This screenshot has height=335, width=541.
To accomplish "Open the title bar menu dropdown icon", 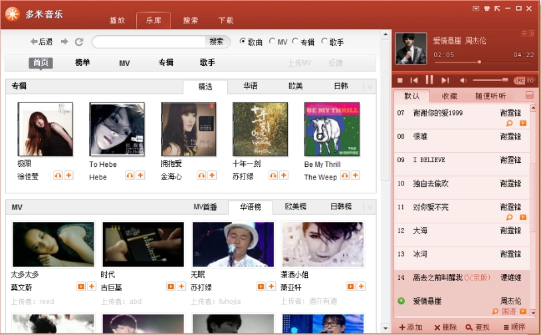I will tap(476, 9).
